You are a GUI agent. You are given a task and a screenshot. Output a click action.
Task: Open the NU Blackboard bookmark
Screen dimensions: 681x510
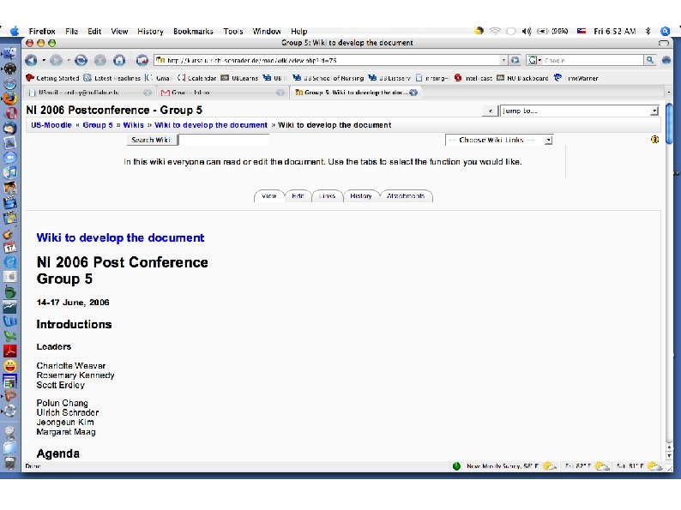pos(522,78)
